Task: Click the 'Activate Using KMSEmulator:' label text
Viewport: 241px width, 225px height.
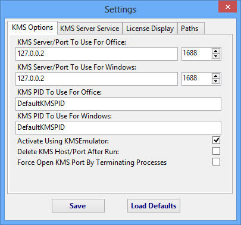Action: (63, 141)
